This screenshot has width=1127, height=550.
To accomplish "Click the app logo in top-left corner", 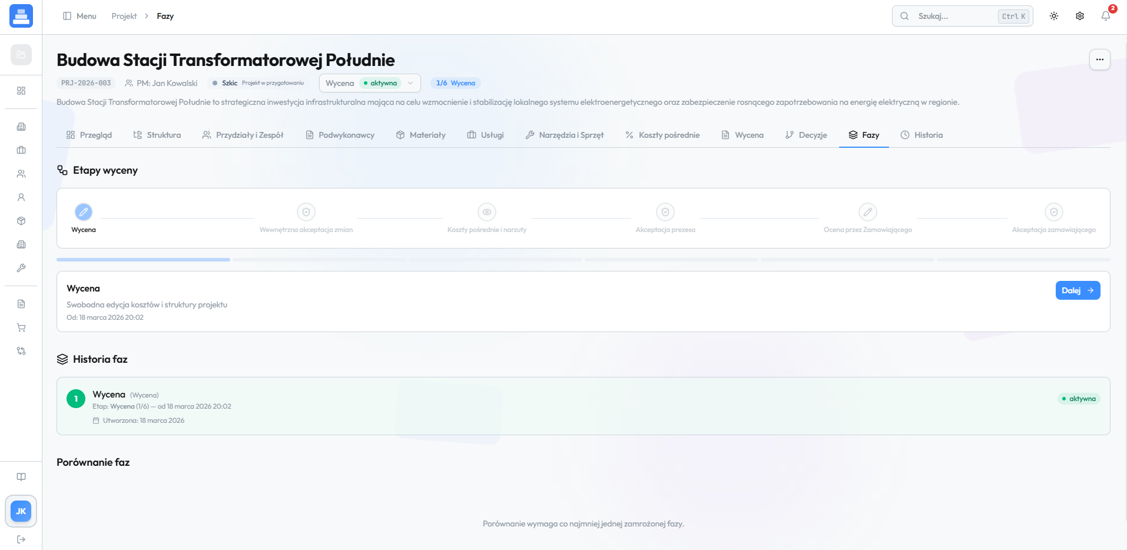I will [x=21, y=16].
